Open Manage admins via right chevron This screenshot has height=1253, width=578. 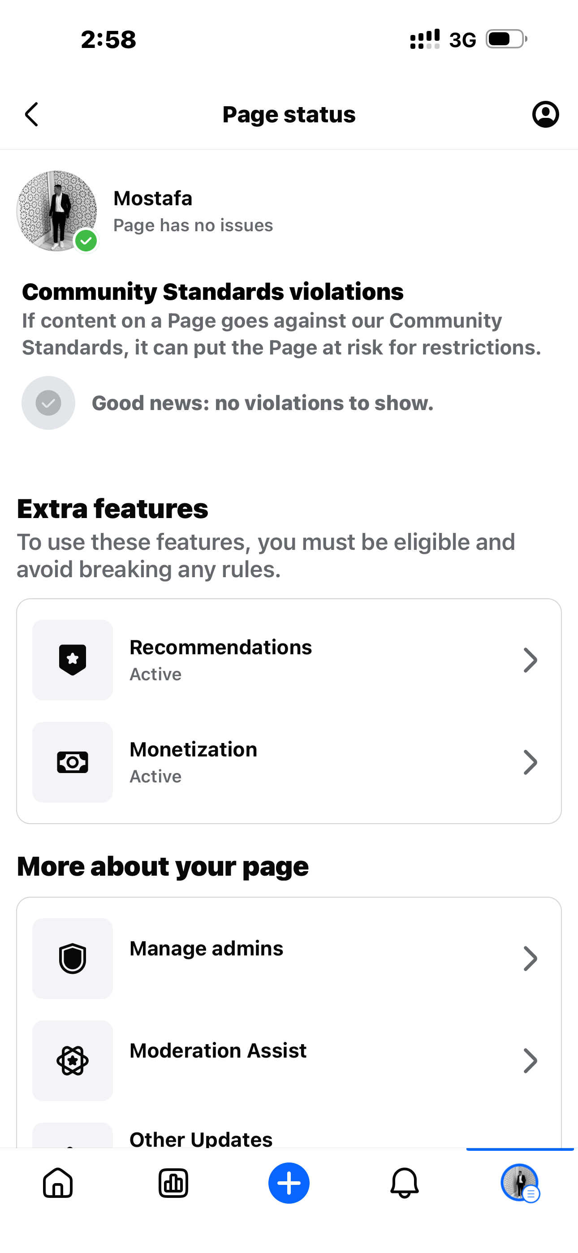pos(530,958)
